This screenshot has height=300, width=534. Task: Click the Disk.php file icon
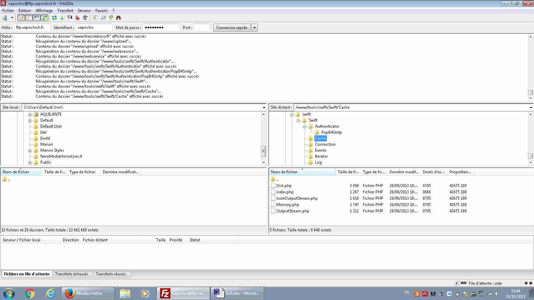coord(273,186)
